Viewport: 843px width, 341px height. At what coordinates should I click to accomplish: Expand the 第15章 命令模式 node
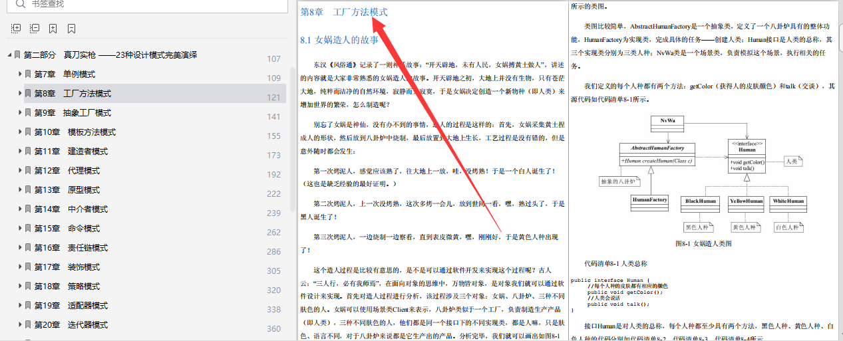point(20,229)
